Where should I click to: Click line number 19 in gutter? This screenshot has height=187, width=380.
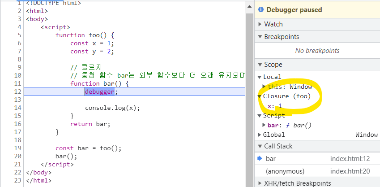18,148
